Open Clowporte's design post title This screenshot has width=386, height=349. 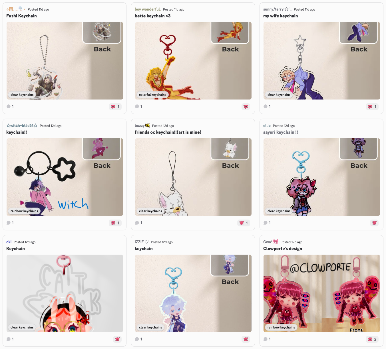click(283, 249)
